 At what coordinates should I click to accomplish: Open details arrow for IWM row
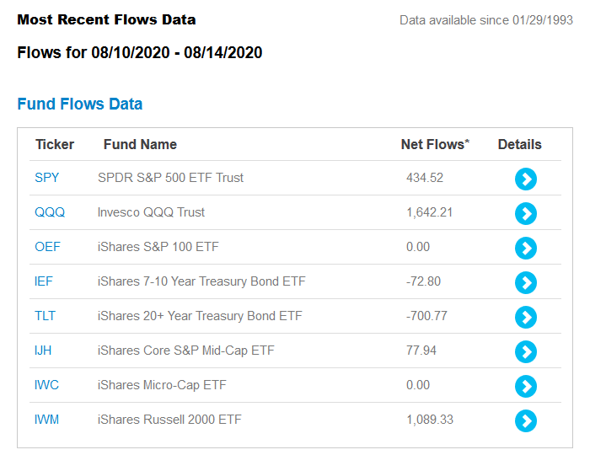pyautogui.click(x=526, y=420)
